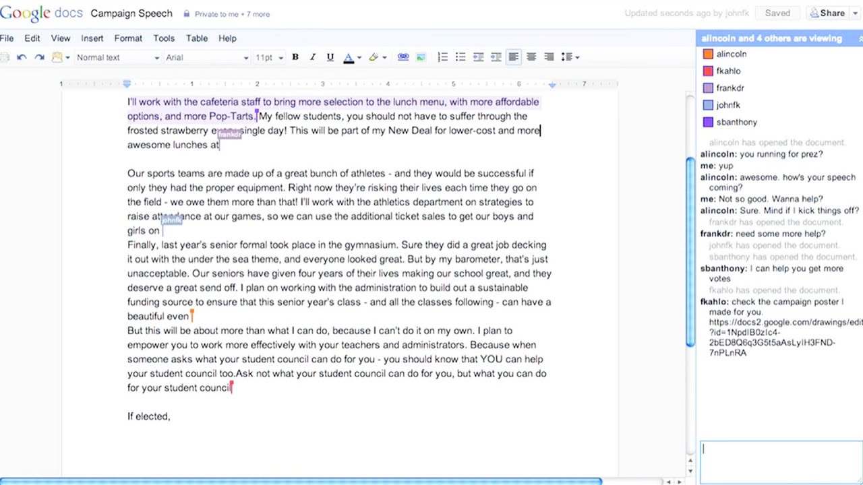863x485 pixels.
Task: Click the right indent marker on ruler
Action: coord(552,85)
